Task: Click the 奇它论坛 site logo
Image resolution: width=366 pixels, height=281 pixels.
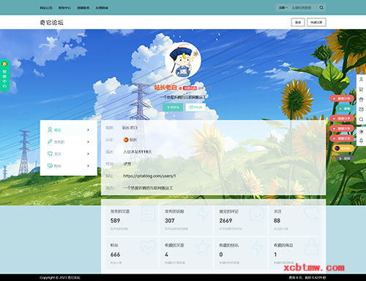Action: click(x=51, y=23)
